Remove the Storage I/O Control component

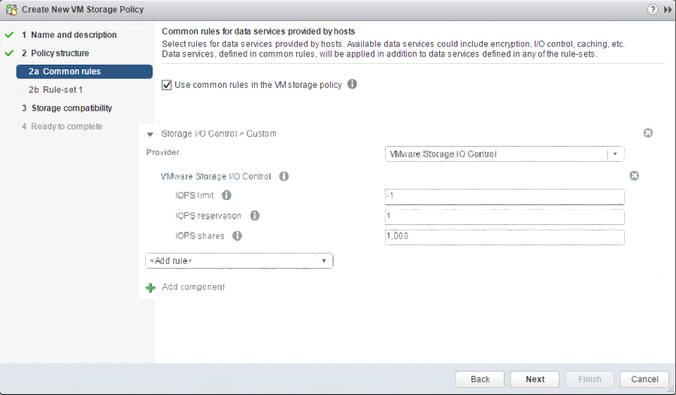click(x=647, y=133)
